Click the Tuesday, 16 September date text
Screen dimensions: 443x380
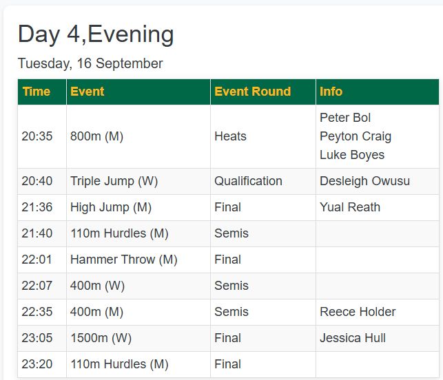coord(90,63)
